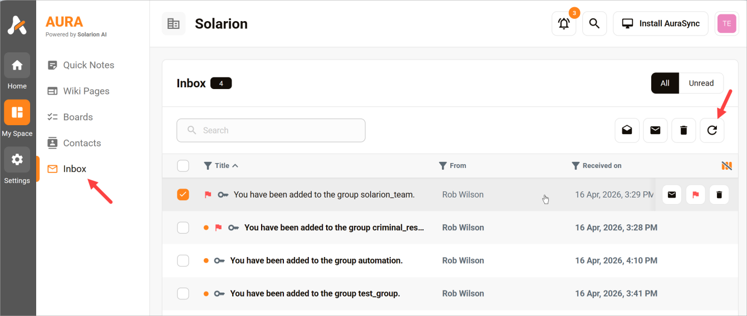
Task: Open the criminal_res group message
Action: [334, 228]
